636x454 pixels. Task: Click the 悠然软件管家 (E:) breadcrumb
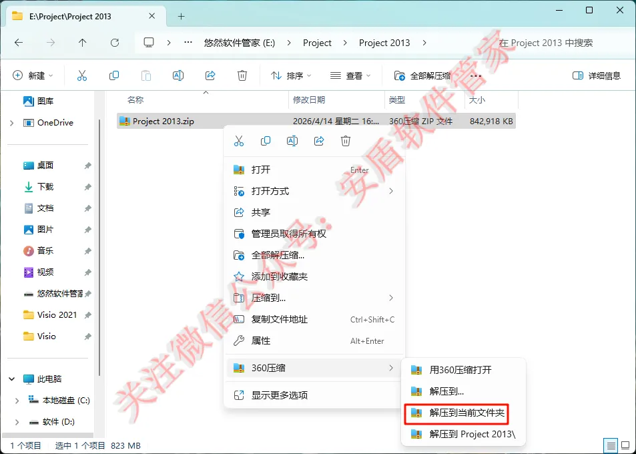(240, 43)
